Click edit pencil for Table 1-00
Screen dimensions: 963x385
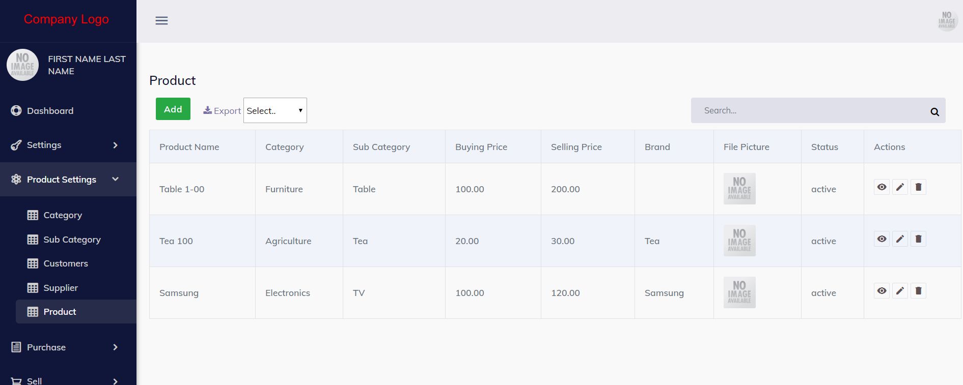click(900, 187)
